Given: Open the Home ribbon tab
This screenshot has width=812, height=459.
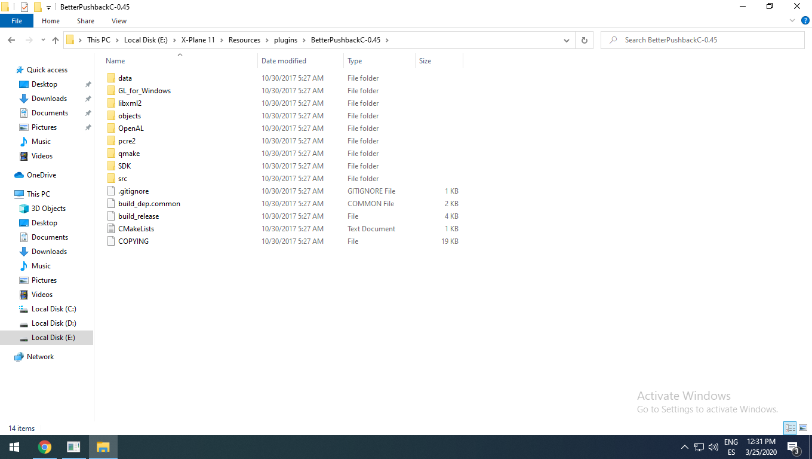Looking at the screenshot, I should point(51,21).
